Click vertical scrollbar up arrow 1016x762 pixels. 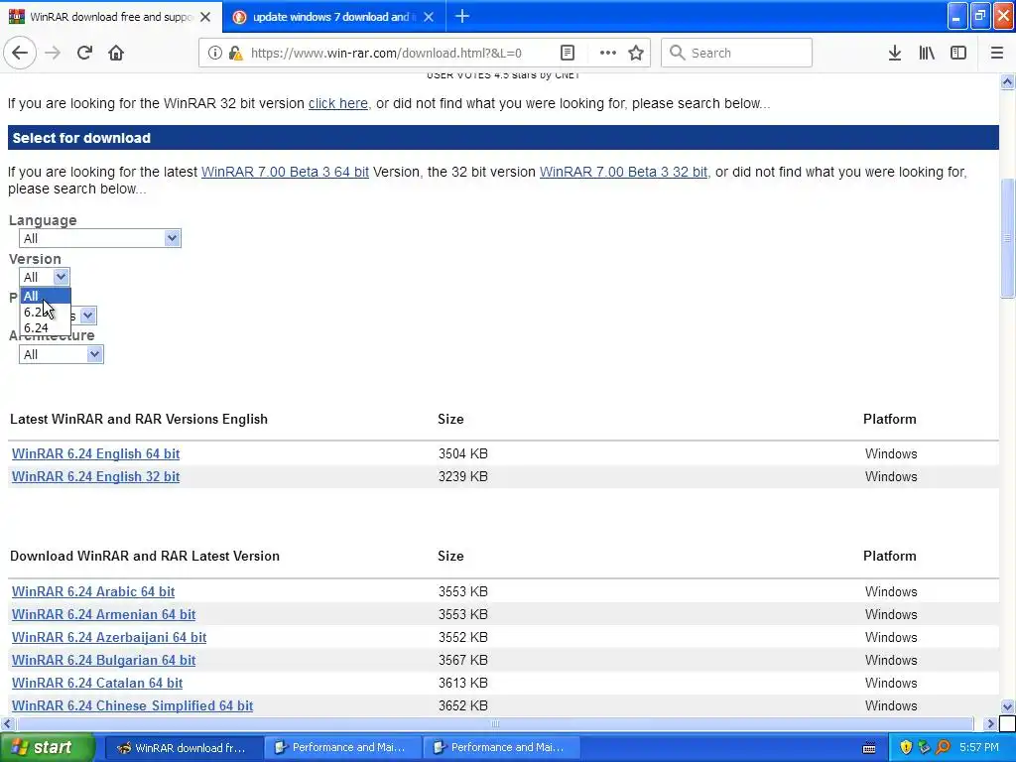tap(1007, 81)
